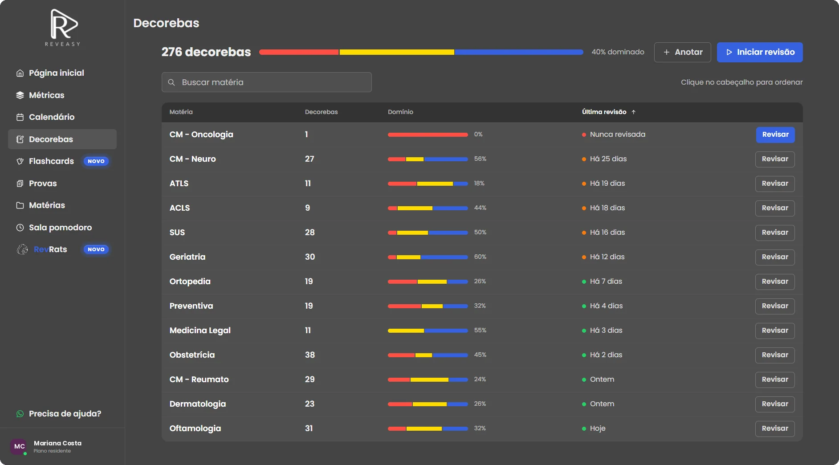Click the Dermatologia subject name
Screen dimensions: 839x465
pyautogui.click(x=197, y=404)
